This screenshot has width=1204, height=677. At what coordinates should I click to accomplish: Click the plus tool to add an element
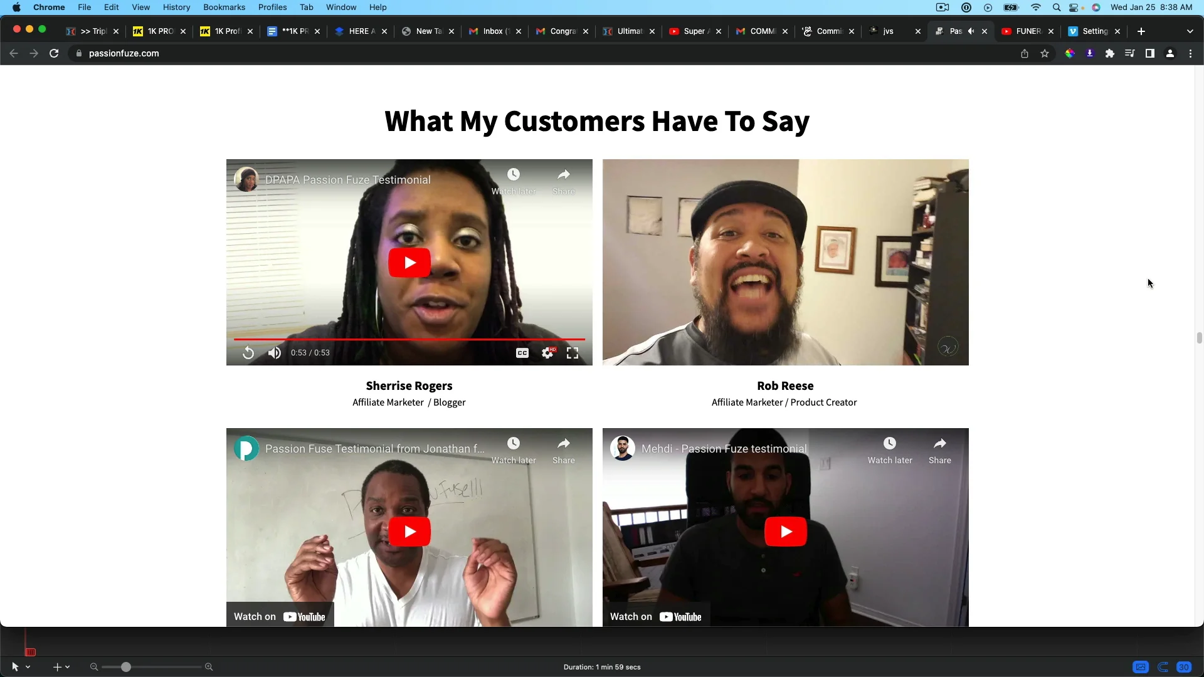click(56, 666)
